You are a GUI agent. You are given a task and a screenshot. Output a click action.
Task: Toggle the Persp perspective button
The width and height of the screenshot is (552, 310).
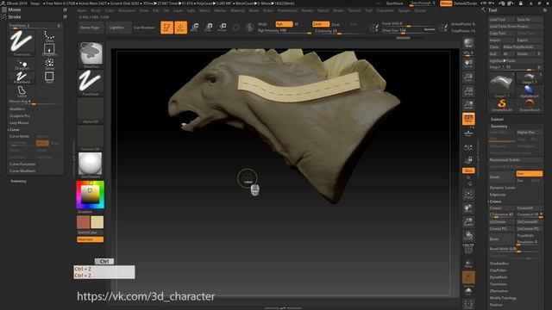(x=468, y=119)
